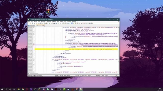Click the Close document toolbar icon
The height and width of the screenshot is (91, 163).
[36, 24]
